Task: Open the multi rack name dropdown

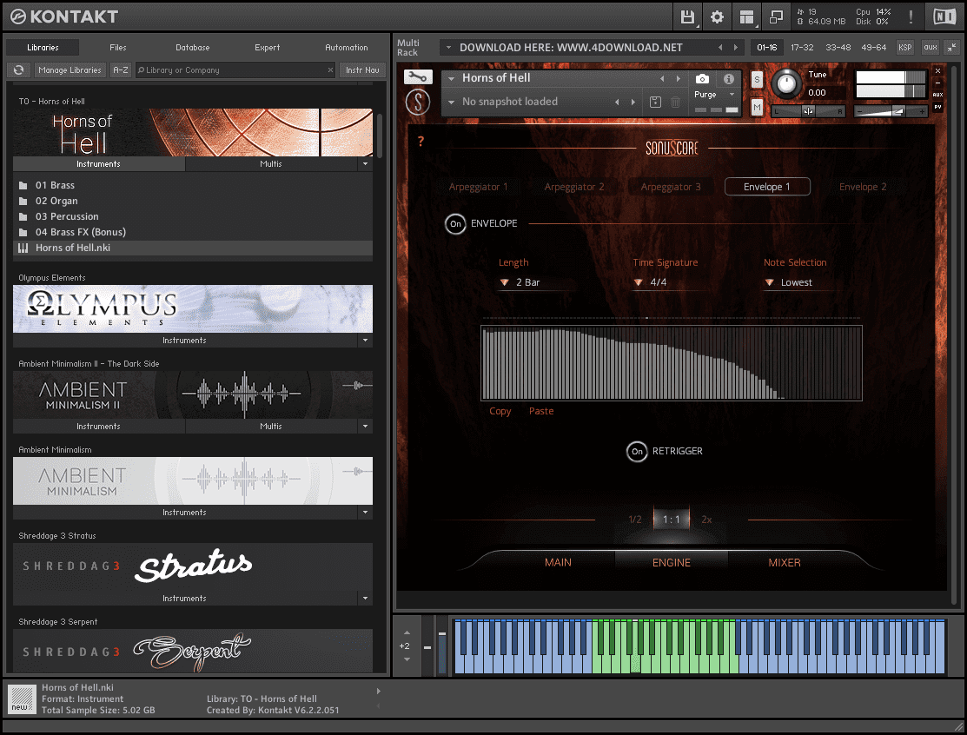Action: coord(448,48)
